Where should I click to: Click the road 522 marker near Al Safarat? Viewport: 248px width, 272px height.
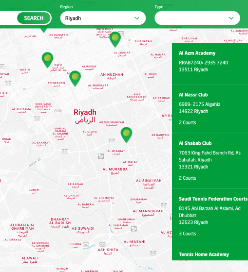65,151
